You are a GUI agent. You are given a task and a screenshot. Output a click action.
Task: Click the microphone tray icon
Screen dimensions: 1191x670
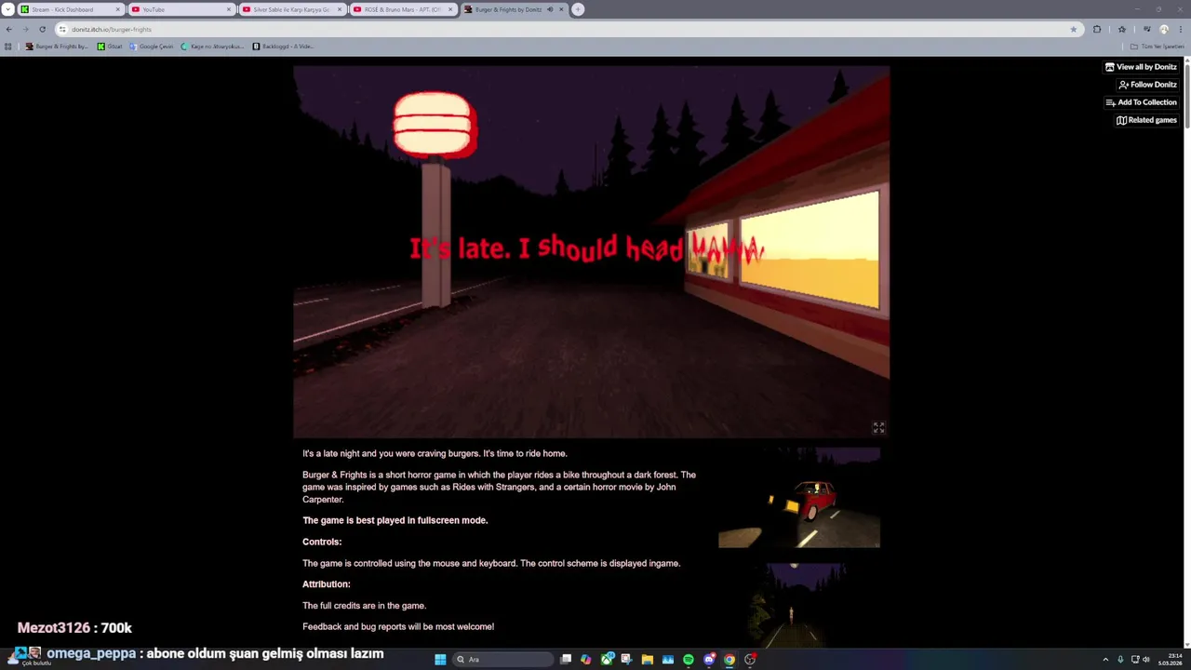1120,660
